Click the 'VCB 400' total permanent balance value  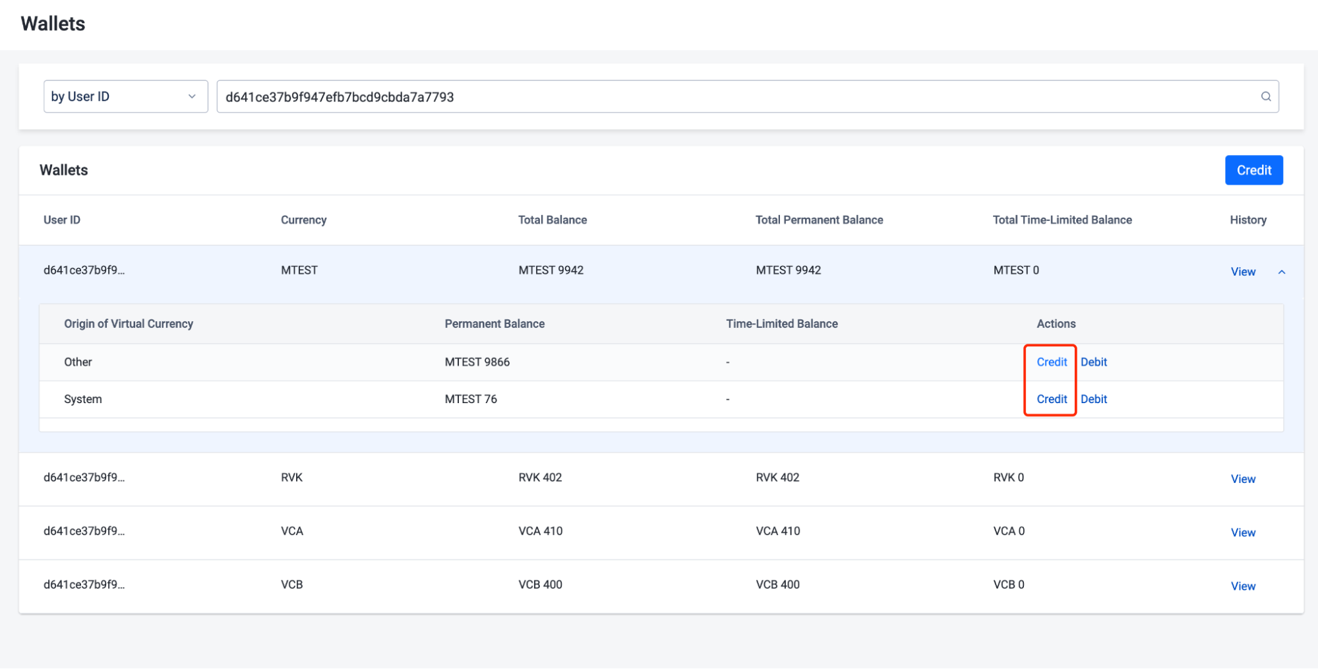pyautogui.click(x=777, y=585)
